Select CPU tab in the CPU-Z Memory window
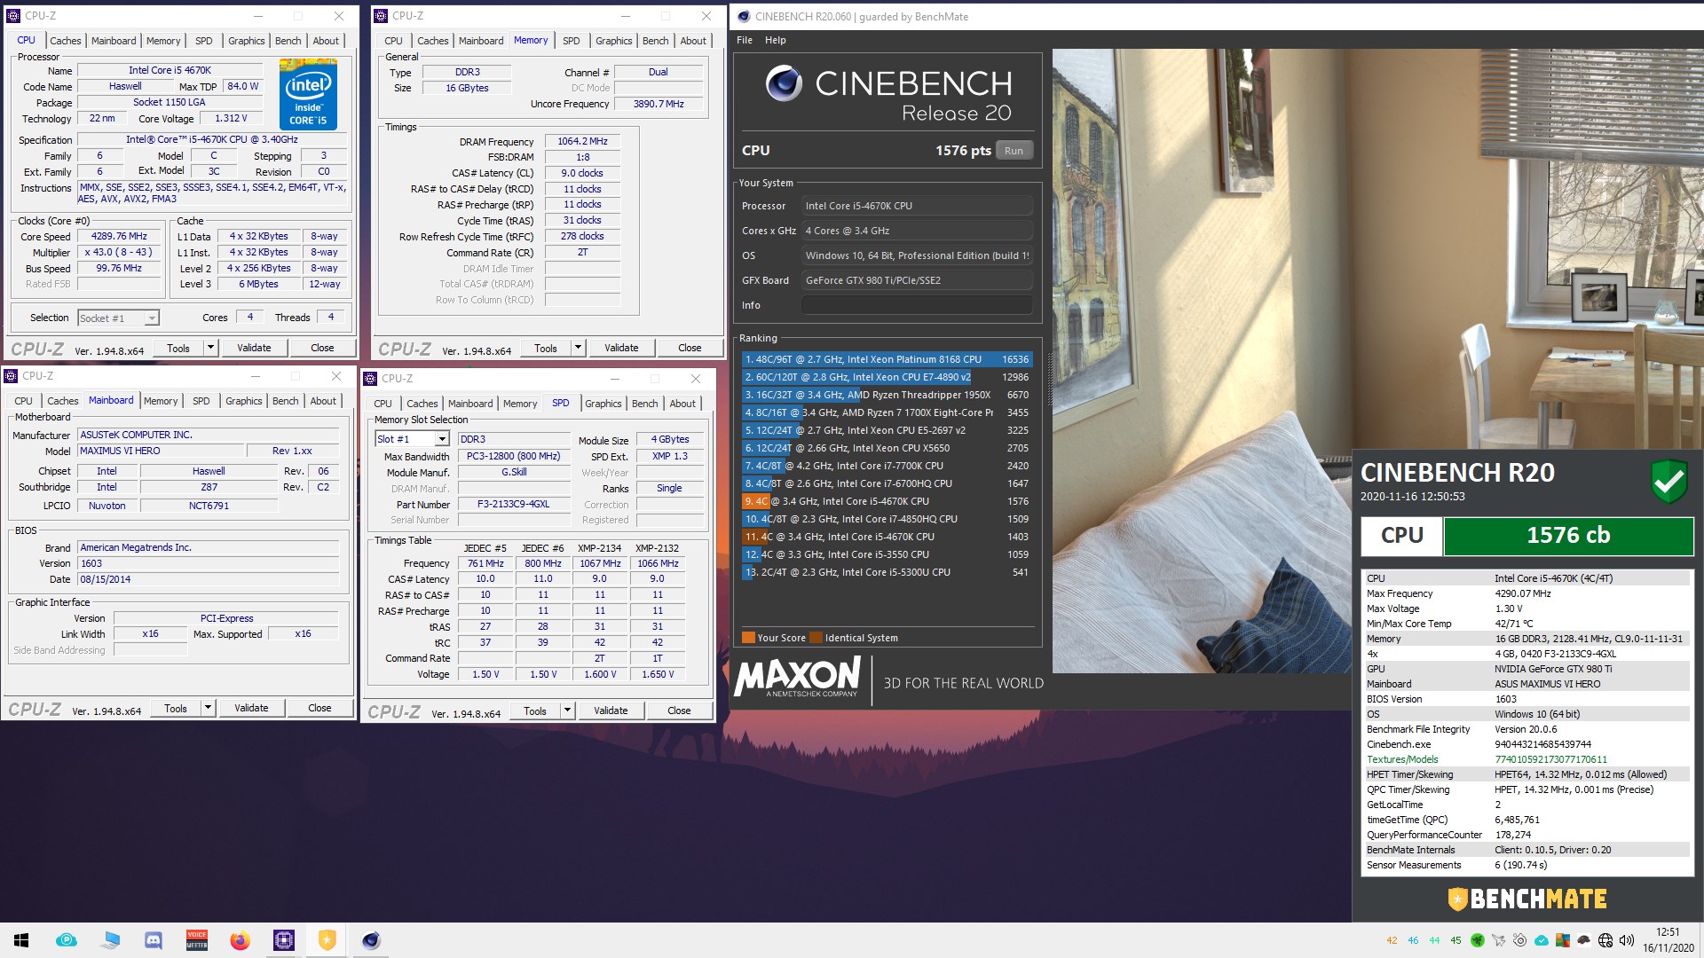 click(x=394, y=41)
